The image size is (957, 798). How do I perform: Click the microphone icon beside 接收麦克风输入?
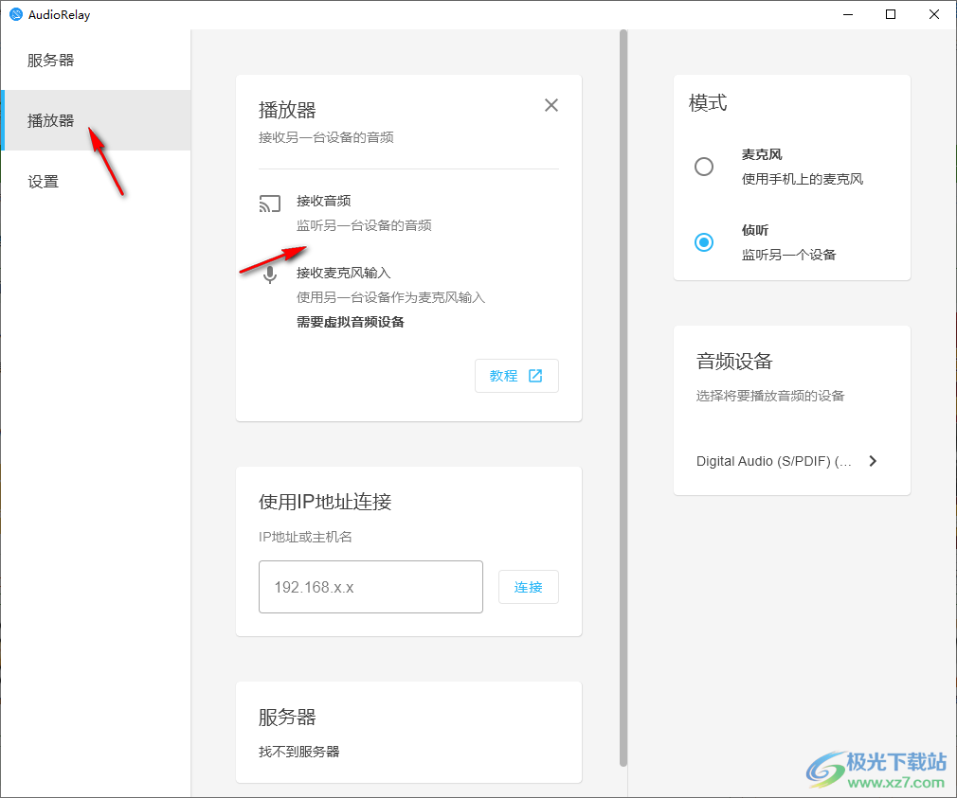270,275
